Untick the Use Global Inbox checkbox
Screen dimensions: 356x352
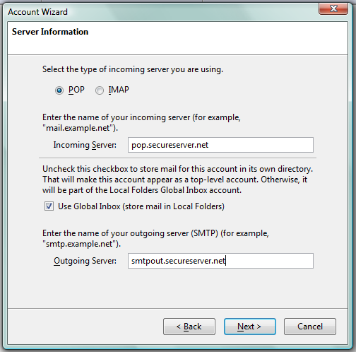point(49,206)
